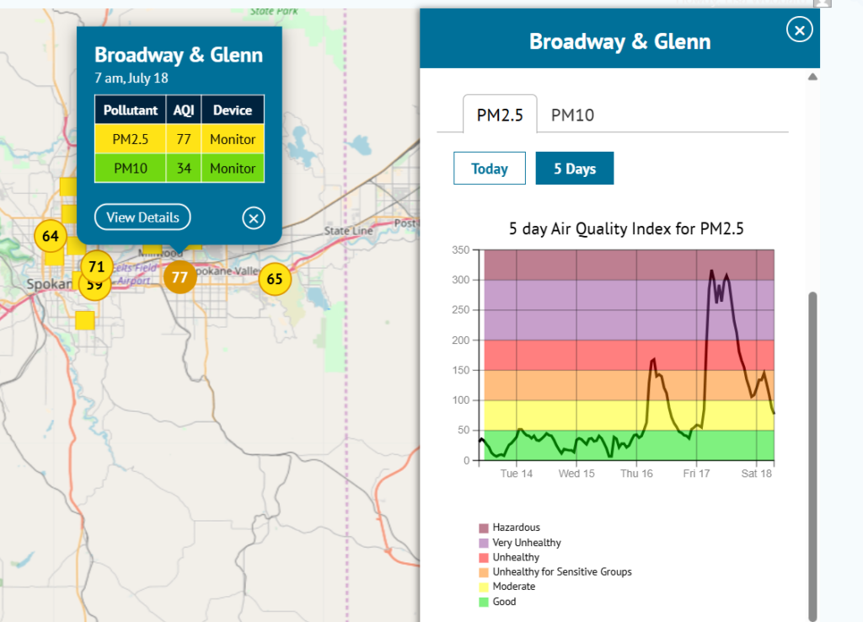The width and height of the screenshot is (863, 622).
Task: Click the Monitor device cell in PM10 row
Action: (233, 168)
